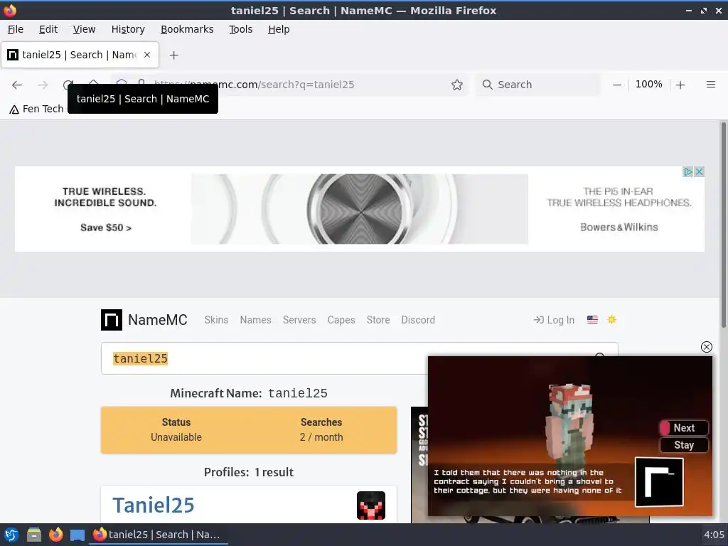The width and height of the screenshot is (728, 546).
Task: Click the NameMC white logo in video
Action: (659, 482)
